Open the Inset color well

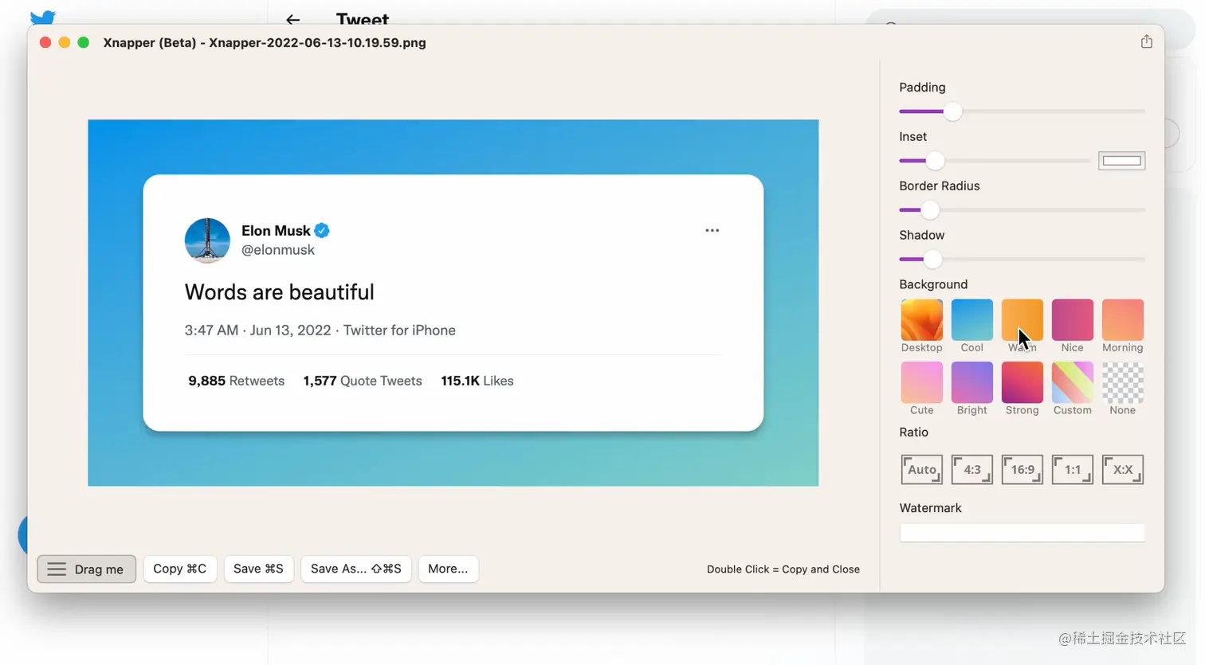[1121, 161]
